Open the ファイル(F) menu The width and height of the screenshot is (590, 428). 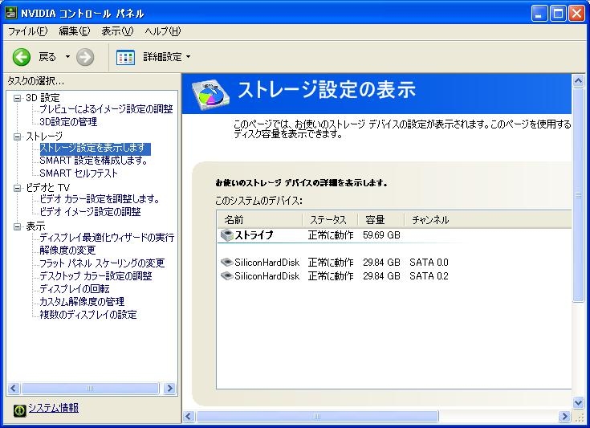click(x=27, y=31)
